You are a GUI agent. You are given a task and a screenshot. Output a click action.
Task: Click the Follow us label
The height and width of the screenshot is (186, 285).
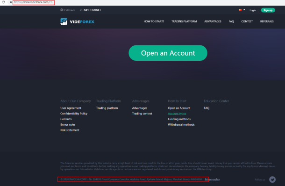click(x=260, y=179)
